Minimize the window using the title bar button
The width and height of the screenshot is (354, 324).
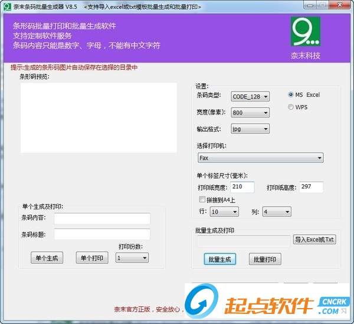pos(310,5)
